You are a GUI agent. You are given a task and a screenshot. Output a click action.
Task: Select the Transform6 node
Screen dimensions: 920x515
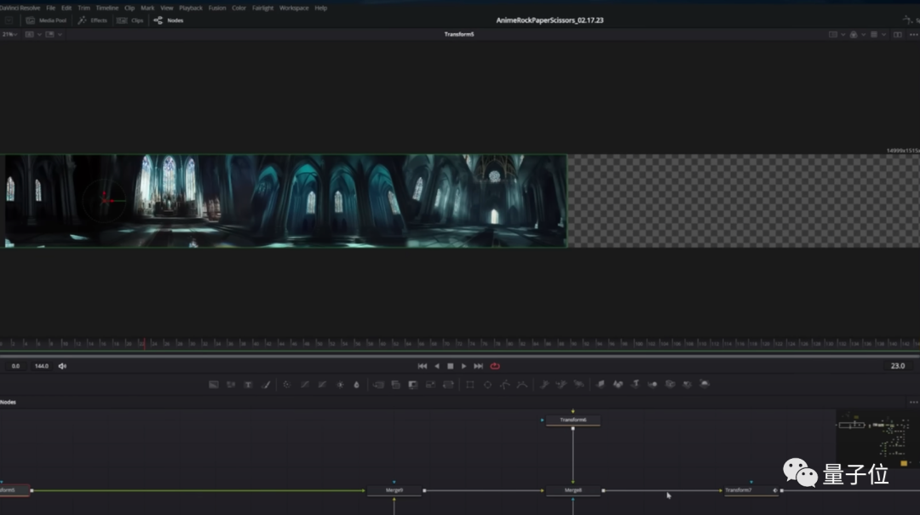(x=572, y=421)
